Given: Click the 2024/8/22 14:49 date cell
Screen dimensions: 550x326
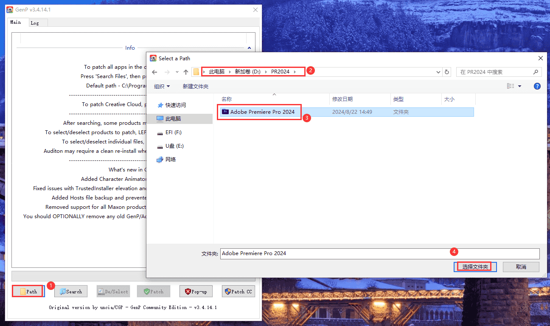Looking at the screenshot, I should click(x=352, y=112).
